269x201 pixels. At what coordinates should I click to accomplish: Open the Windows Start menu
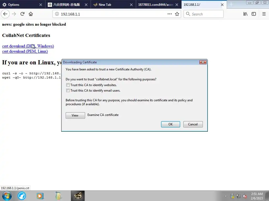pos(7,196)
